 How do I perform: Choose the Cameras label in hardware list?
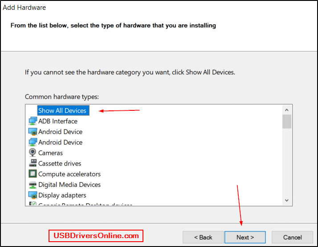pyautogui.click(x=50, y=153)
